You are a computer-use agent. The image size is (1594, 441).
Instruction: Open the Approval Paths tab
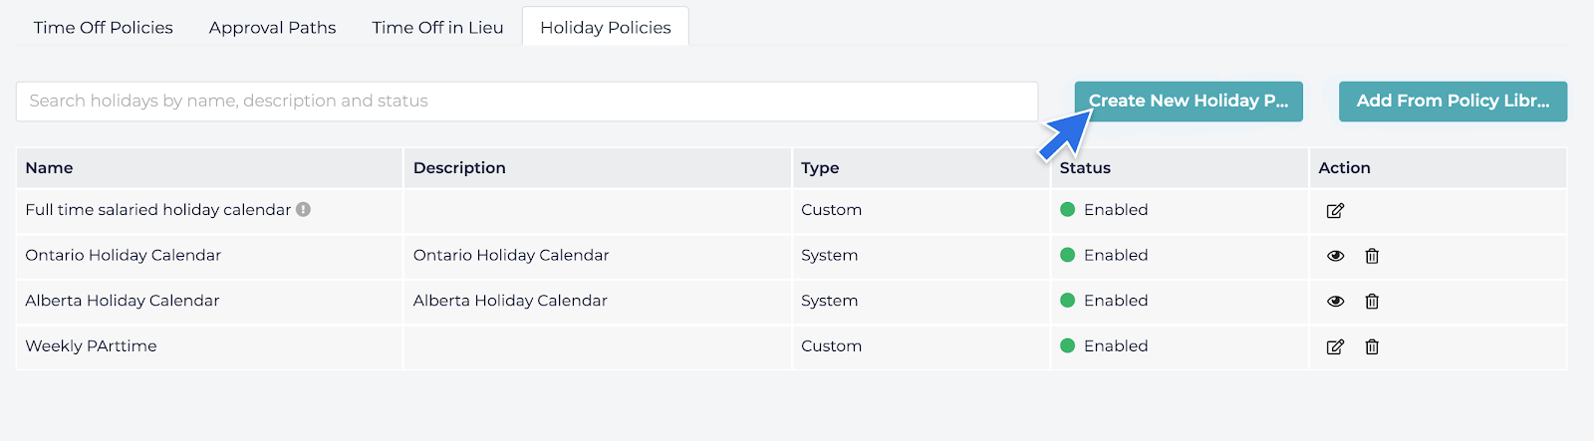pos(272,28)
